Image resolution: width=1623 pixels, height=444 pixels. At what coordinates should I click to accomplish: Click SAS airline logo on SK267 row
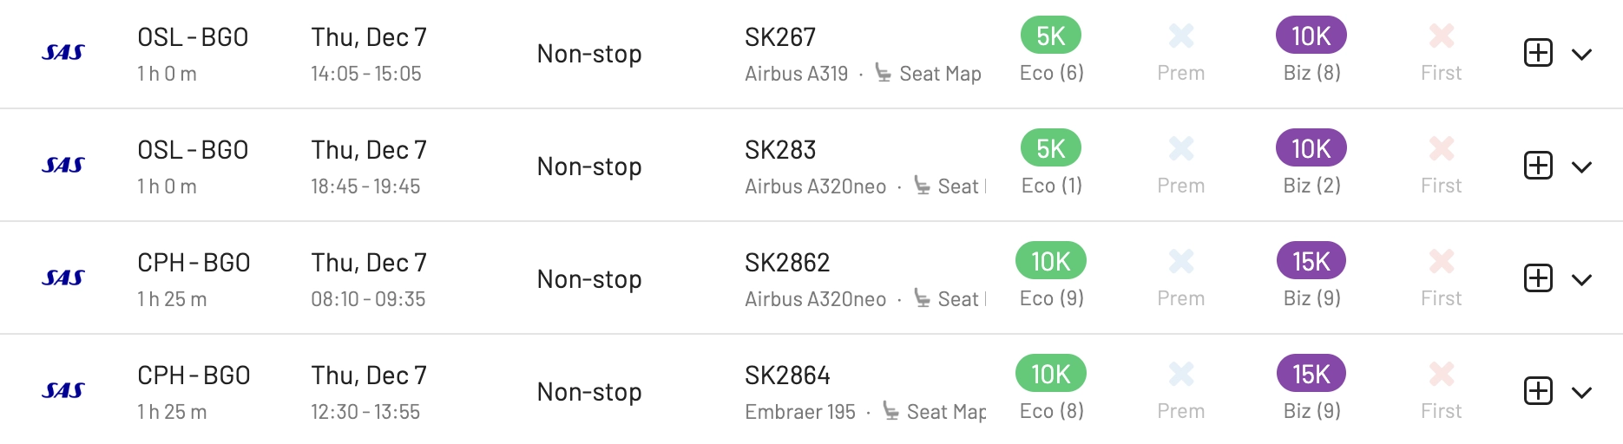coord(63,53)
